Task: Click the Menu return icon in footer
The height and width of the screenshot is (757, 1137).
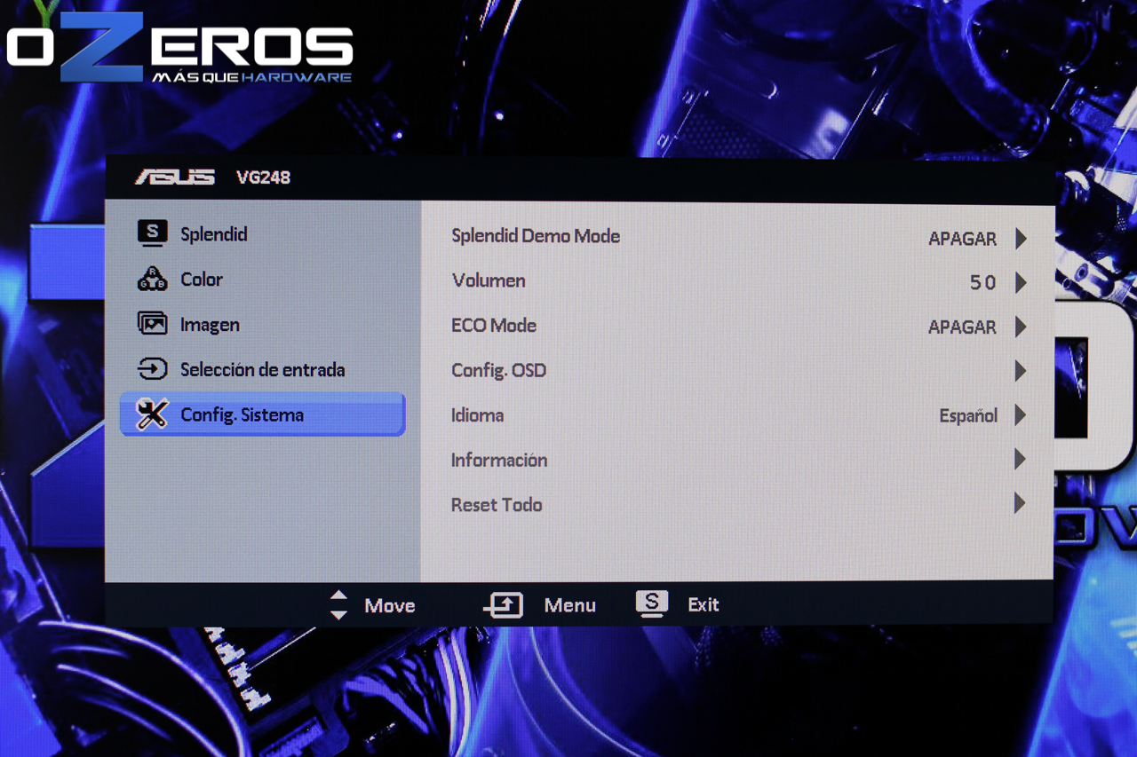Action: [x=503, y=605]
